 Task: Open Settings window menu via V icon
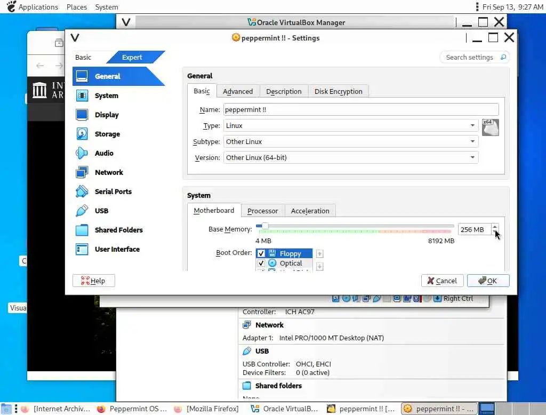[x=75, y=38]
